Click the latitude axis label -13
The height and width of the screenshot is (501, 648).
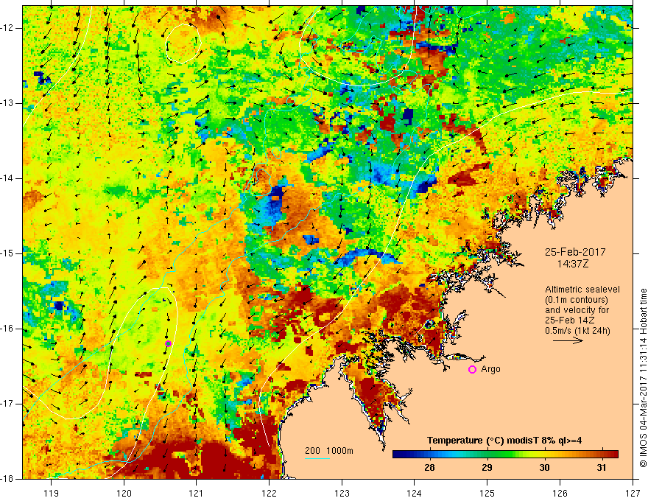coord(8,103)
